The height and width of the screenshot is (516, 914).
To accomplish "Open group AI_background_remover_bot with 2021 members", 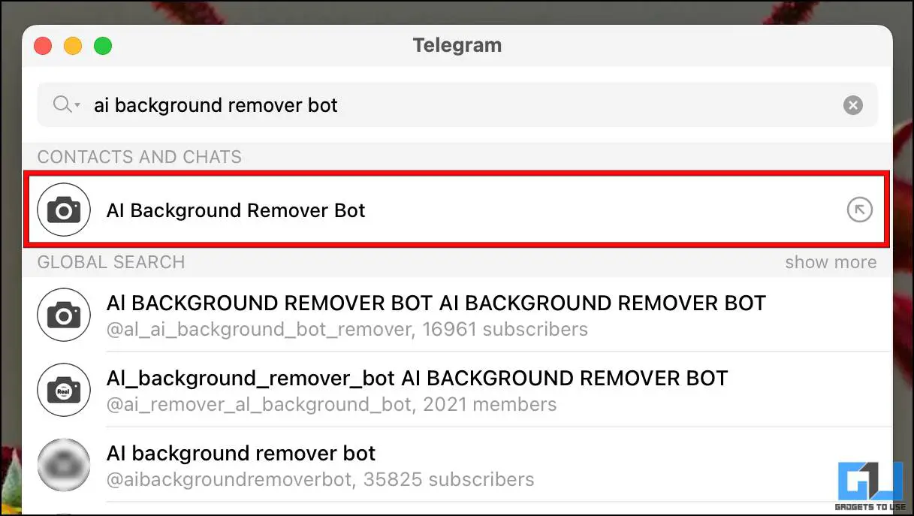I will 457,390.
